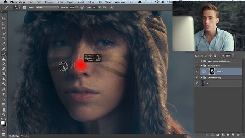Image resolution: width=245 pixels, height=138 pixels.
Task: Toggle pressure for size button
Action: coord(111,7)
